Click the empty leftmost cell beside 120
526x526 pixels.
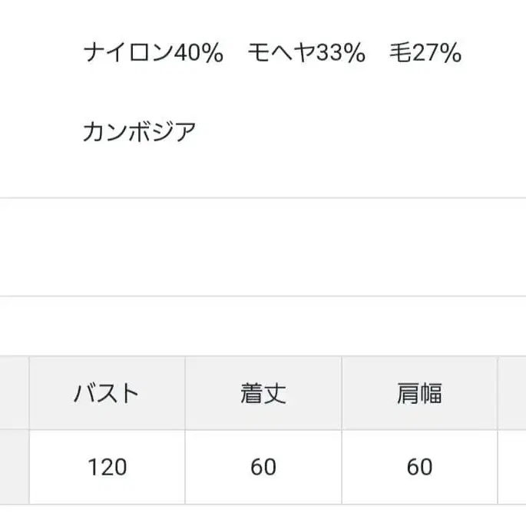tap(14, 467)
